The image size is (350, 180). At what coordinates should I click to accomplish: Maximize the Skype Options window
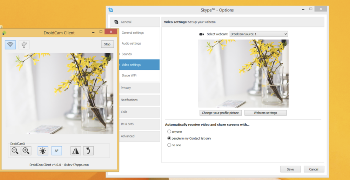(311, 9)
